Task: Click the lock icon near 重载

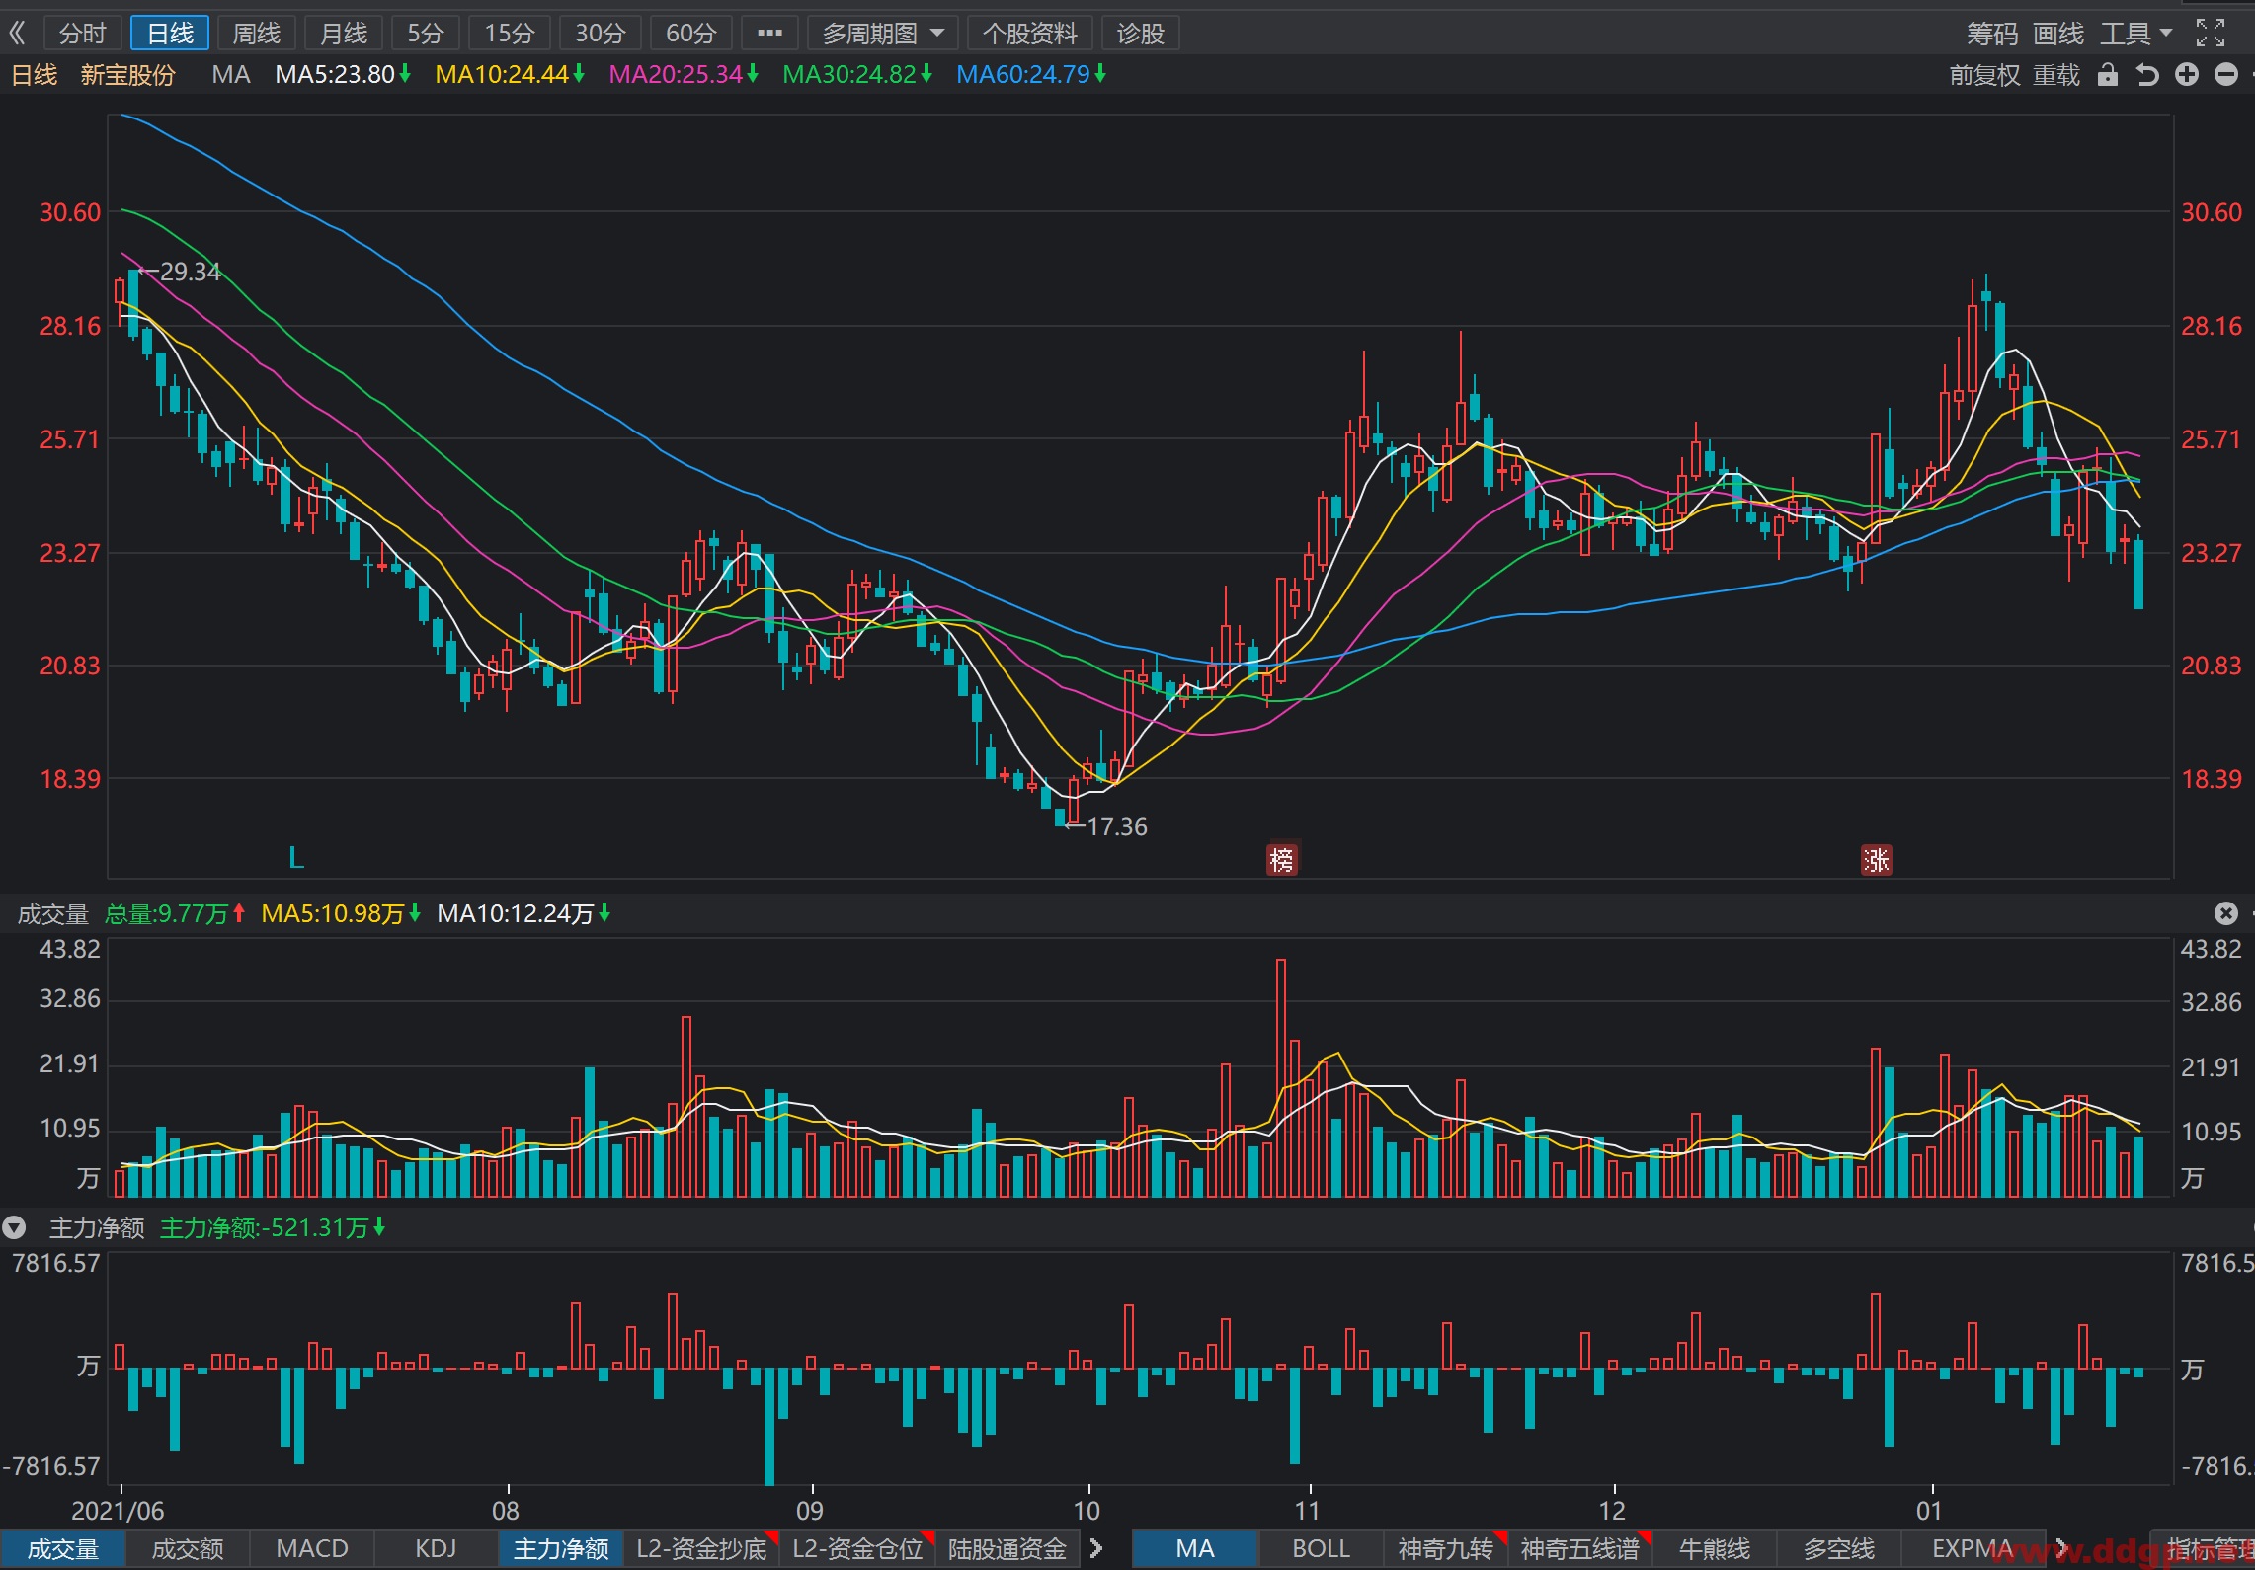Action: tap(2108, 75)
